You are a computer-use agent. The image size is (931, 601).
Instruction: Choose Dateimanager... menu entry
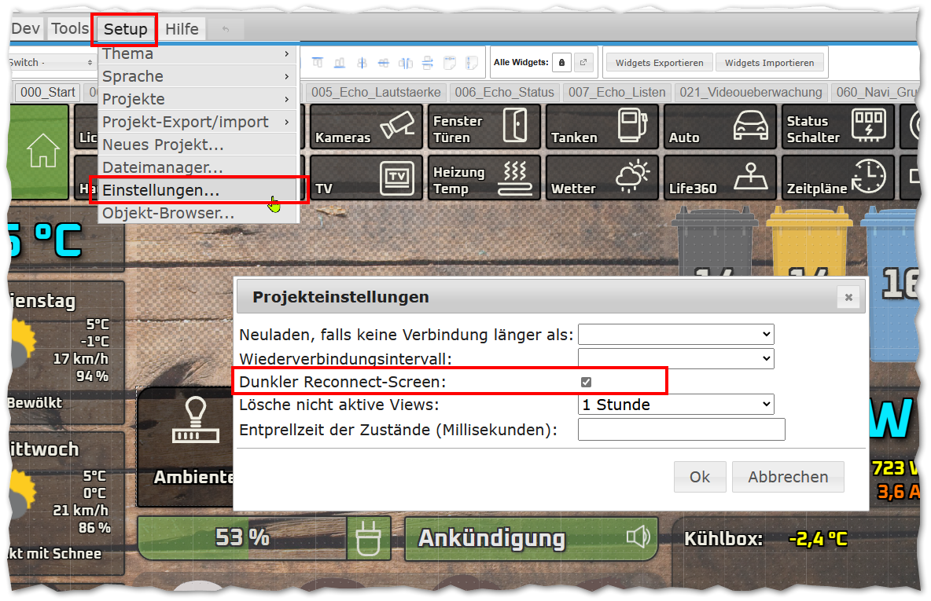tap(198, 168)
